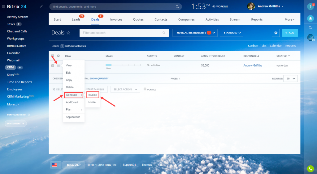Click the Configure Menu gear icon

click(29, 115)
